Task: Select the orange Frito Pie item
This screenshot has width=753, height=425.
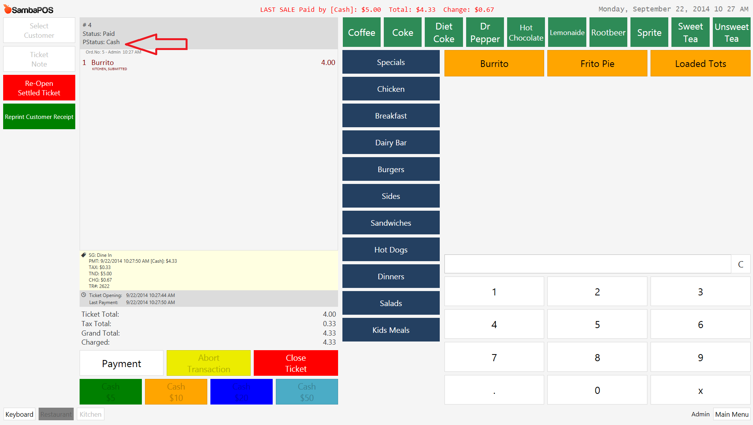Action: (597, 63)
